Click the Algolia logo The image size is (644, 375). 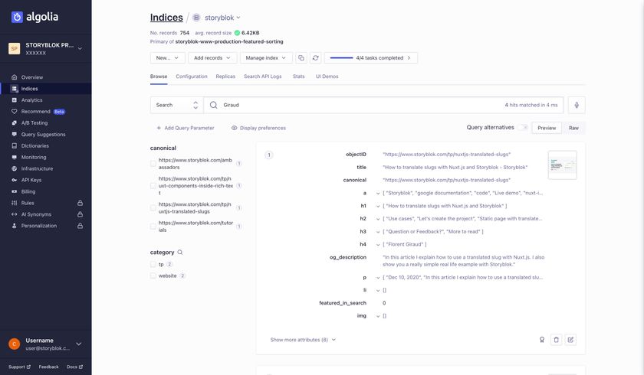34,17
